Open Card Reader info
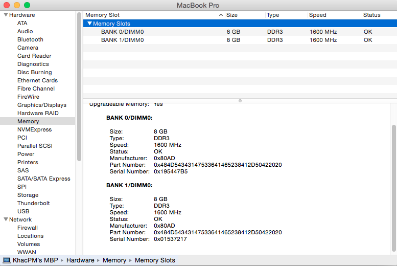The width and height of the screenshot is (397, 266). pos(34,56)
